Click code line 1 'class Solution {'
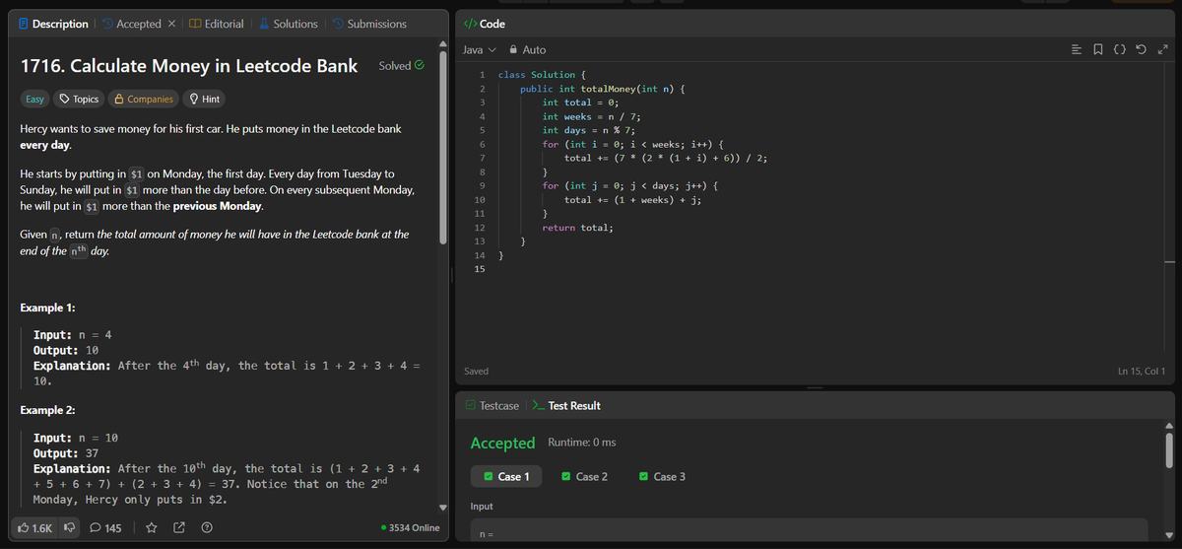The image size is (1182, 549). pos(542,75)
